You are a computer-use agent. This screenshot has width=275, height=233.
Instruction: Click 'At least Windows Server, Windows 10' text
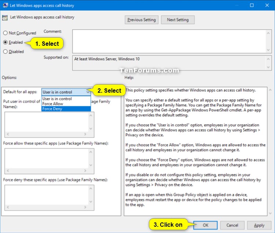tap(107, 59)
